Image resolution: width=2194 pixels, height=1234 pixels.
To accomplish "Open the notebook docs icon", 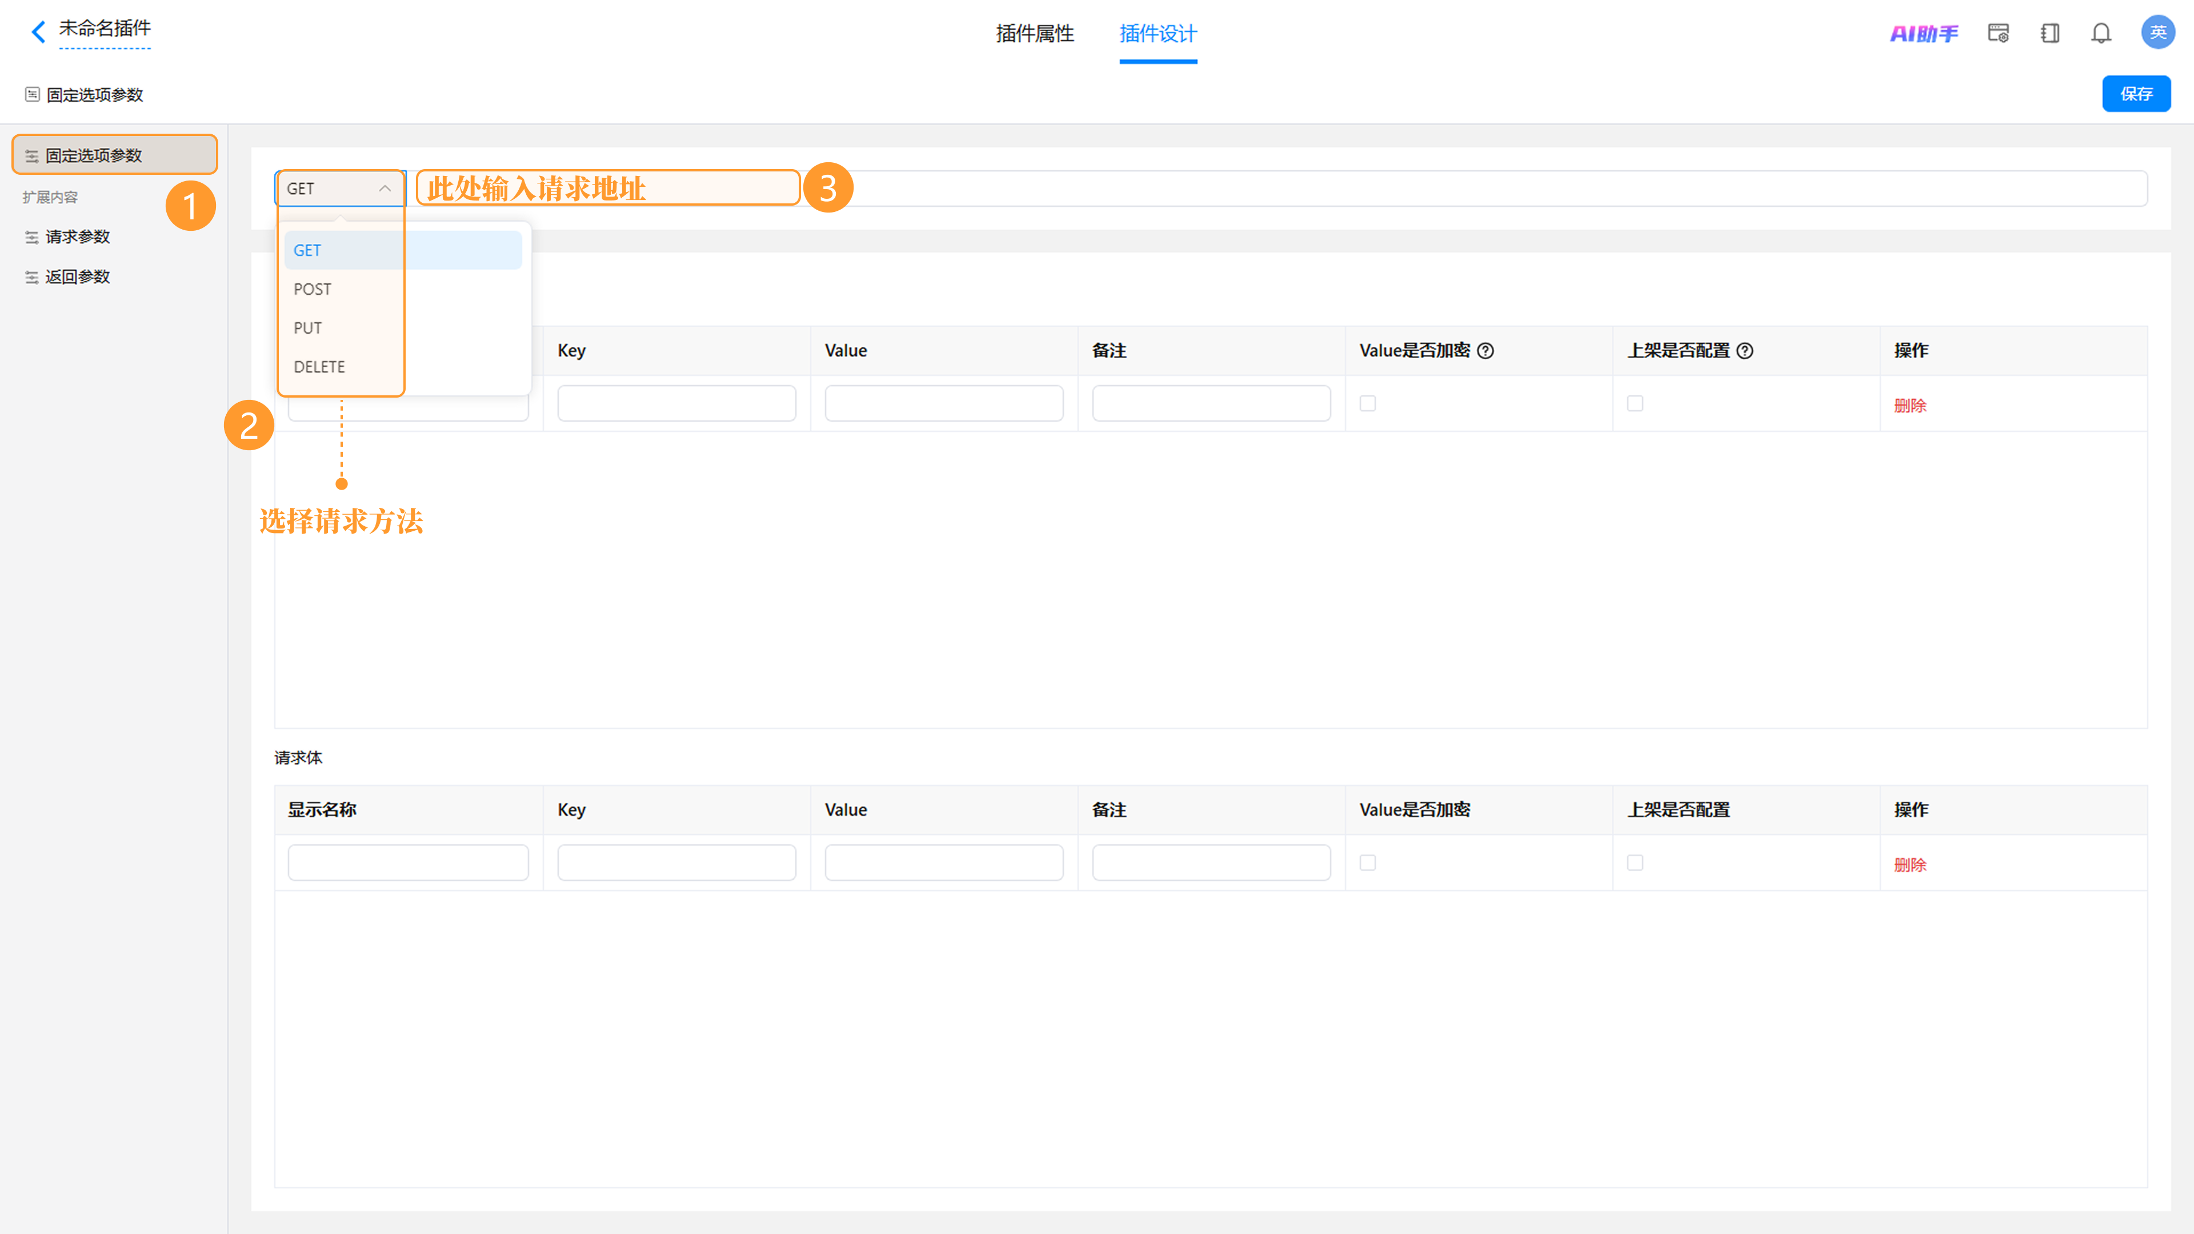I will click(x=2050, y=33).
